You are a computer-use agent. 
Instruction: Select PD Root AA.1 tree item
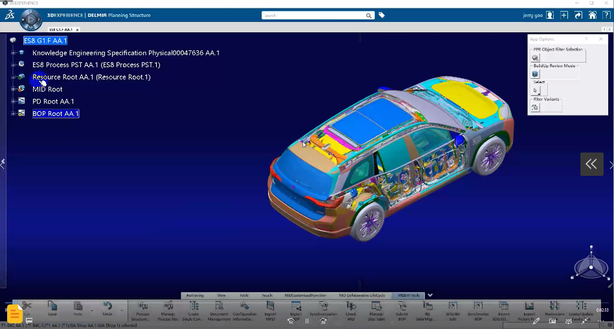[53, 101]
